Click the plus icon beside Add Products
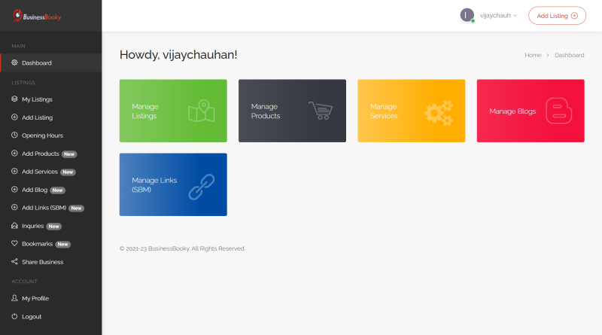602x335 pixels. point(14,154)
